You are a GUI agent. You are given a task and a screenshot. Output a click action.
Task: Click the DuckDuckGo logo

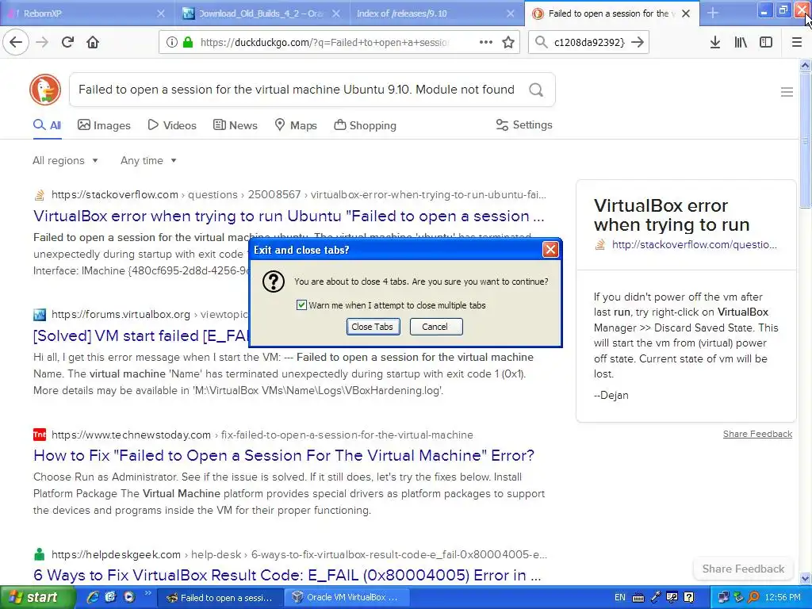point(45,90)
